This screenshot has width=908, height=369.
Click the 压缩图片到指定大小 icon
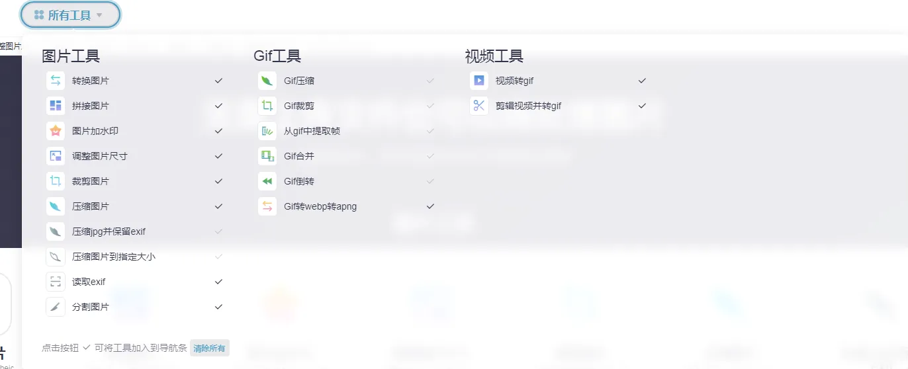click(x=56, y=257)
